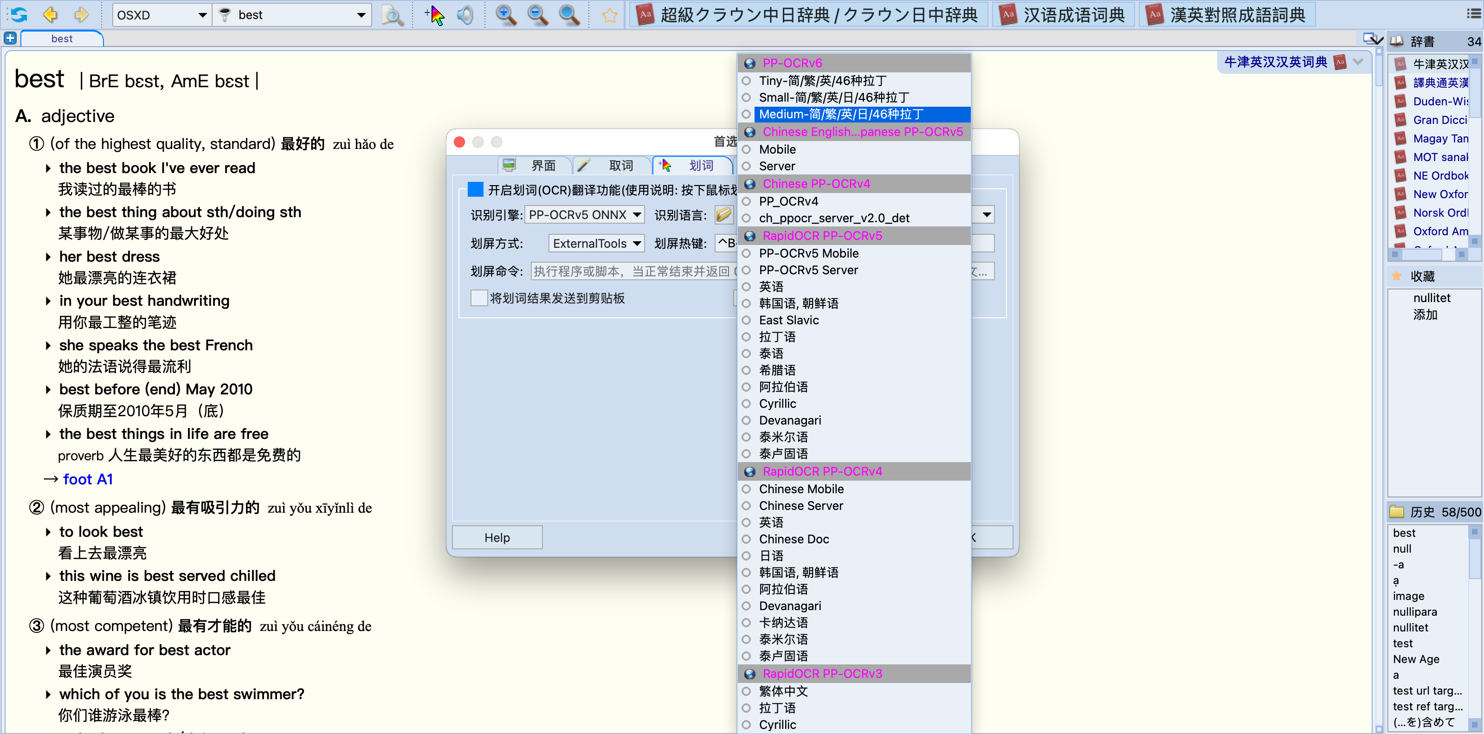Select the best document tab
The height and width of the screenshot is (734, 1484).
(x=62, y=39)
